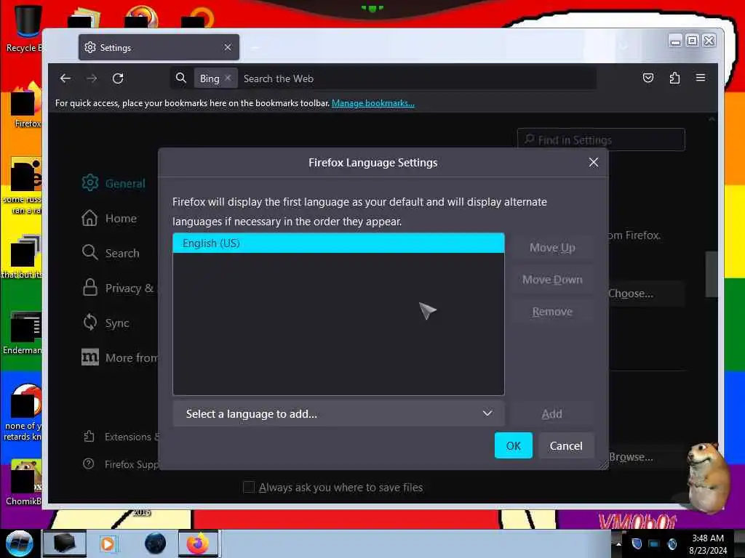Image resolution: width=745 pixels, height=558 pixels.
Task: Select the Firefox desktop shortcut
Action: click(x=26, y=105)
